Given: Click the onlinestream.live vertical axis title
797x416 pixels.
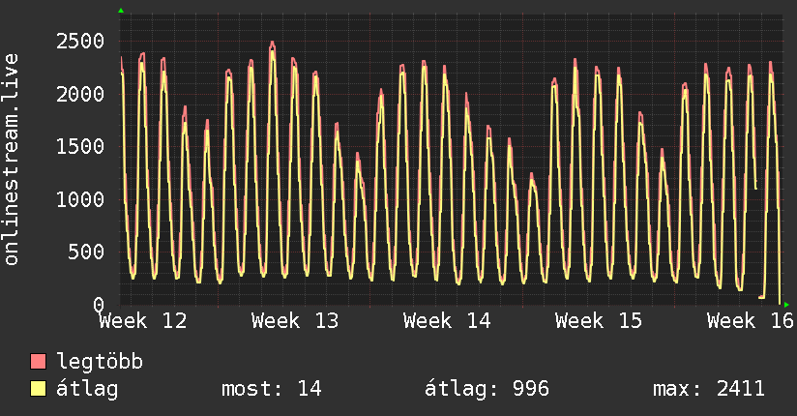Looking at the screenshot, I should (x=11, y=160).
